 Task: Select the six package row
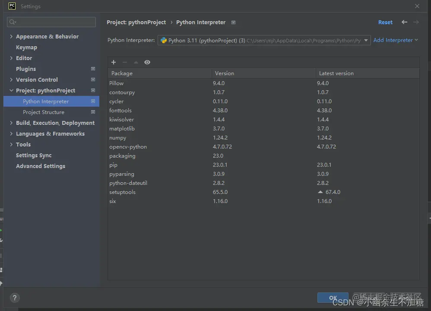tap(263, 201)
